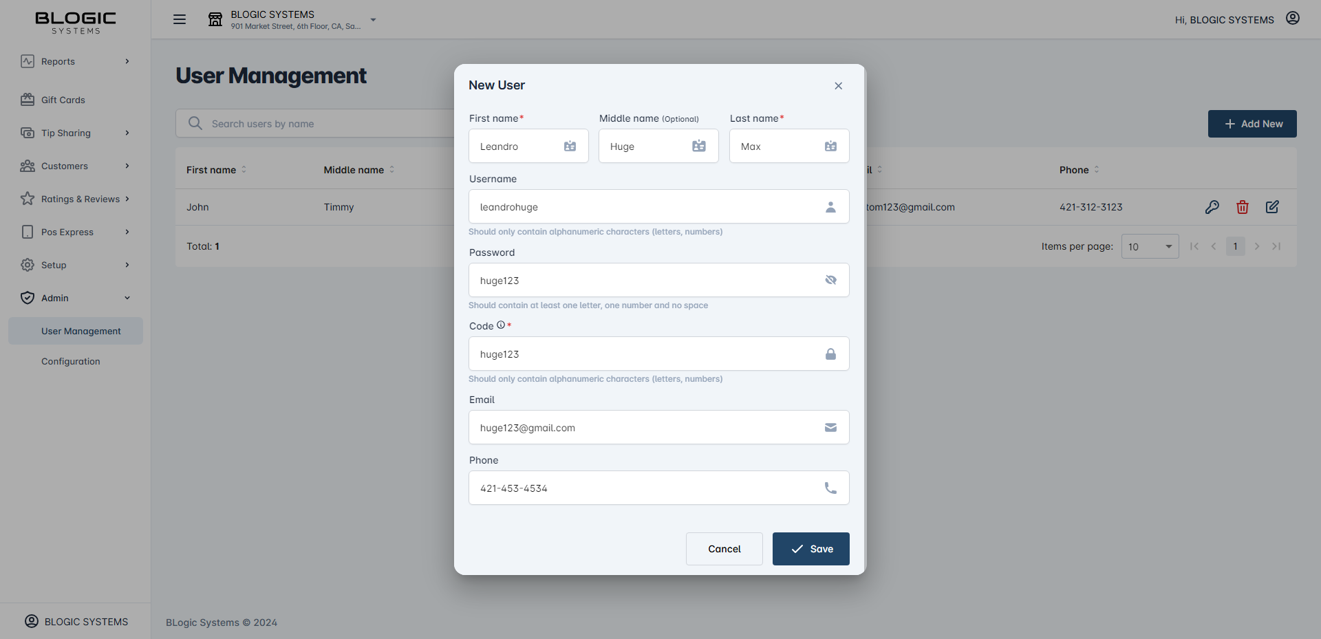Click page 1 in pagination

(1235, 246)
